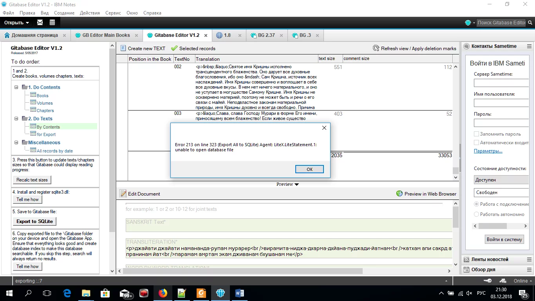Collapse the 1. Do Contents tree section
Viewport: 535px width, 301px height.
coord(16,87)
